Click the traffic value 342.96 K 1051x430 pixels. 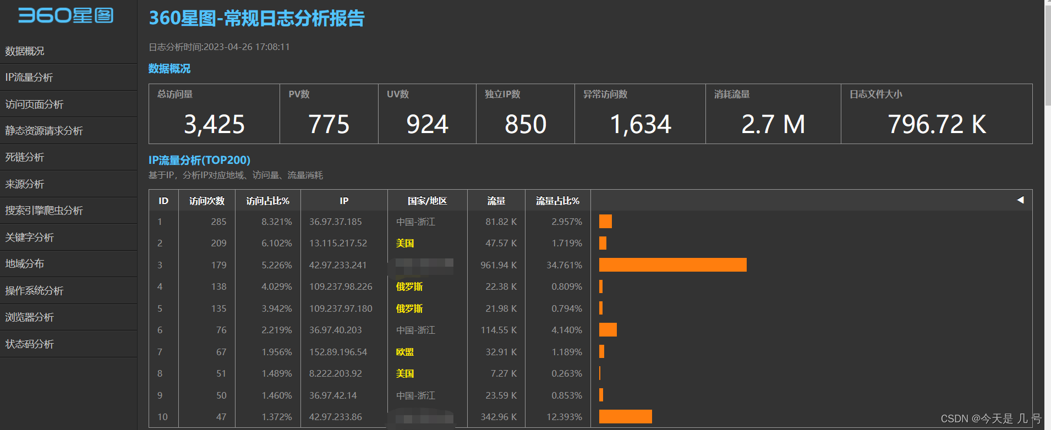tap(499, 417)
